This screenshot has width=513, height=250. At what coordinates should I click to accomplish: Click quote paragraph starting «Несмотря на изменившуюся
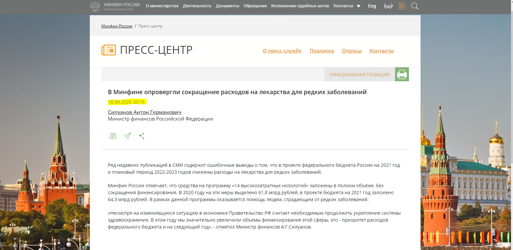click(x=254, y=220)
